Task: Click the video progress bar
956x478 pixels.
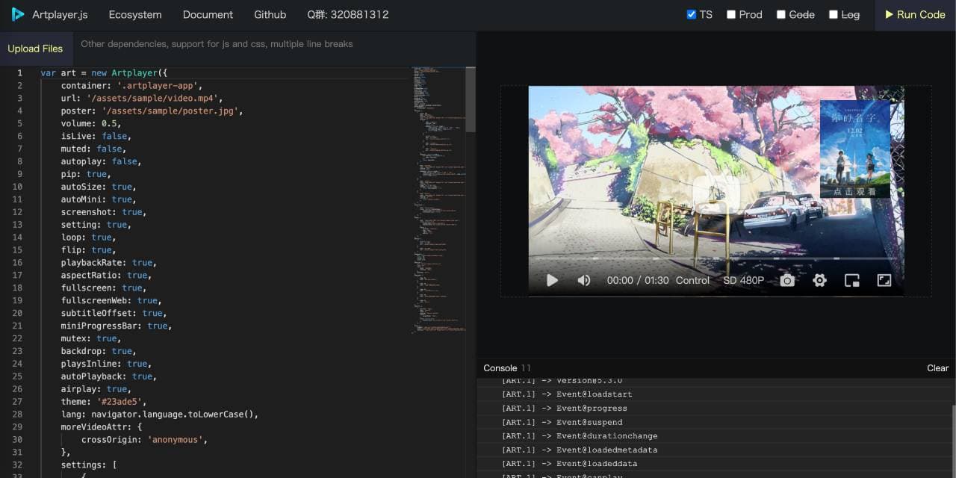Action: coord(716,258)
